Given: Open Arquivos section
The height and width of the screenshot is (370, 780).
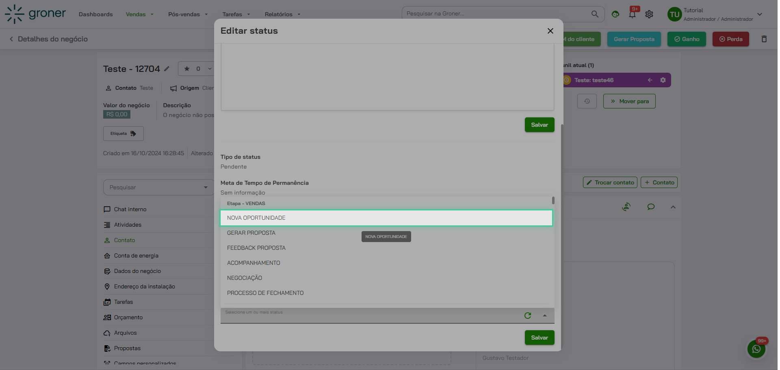Looking at the screenshot, I should 125,333.
